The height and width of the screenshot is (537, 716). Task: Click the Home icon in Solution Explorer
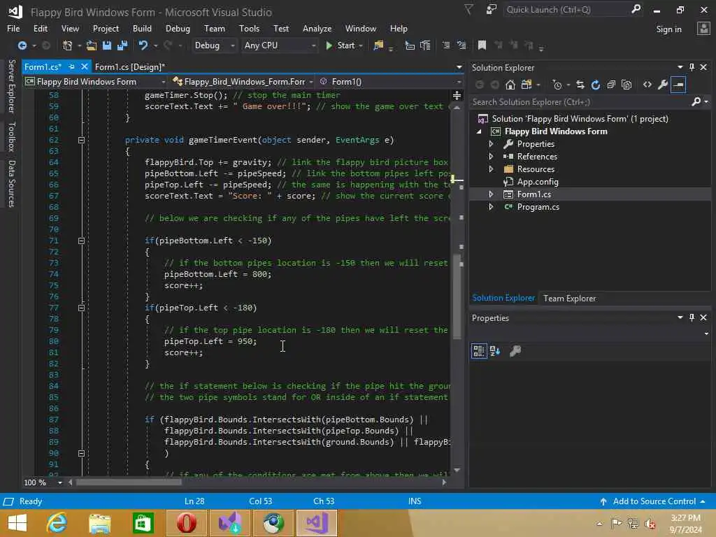(x=510, y=85)
